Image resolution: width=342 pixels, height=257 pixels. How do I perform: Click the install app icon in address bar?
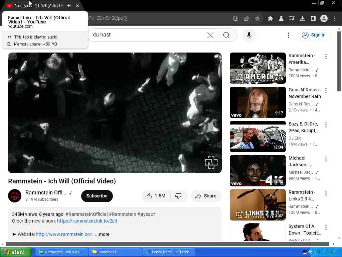click(235, 19)
